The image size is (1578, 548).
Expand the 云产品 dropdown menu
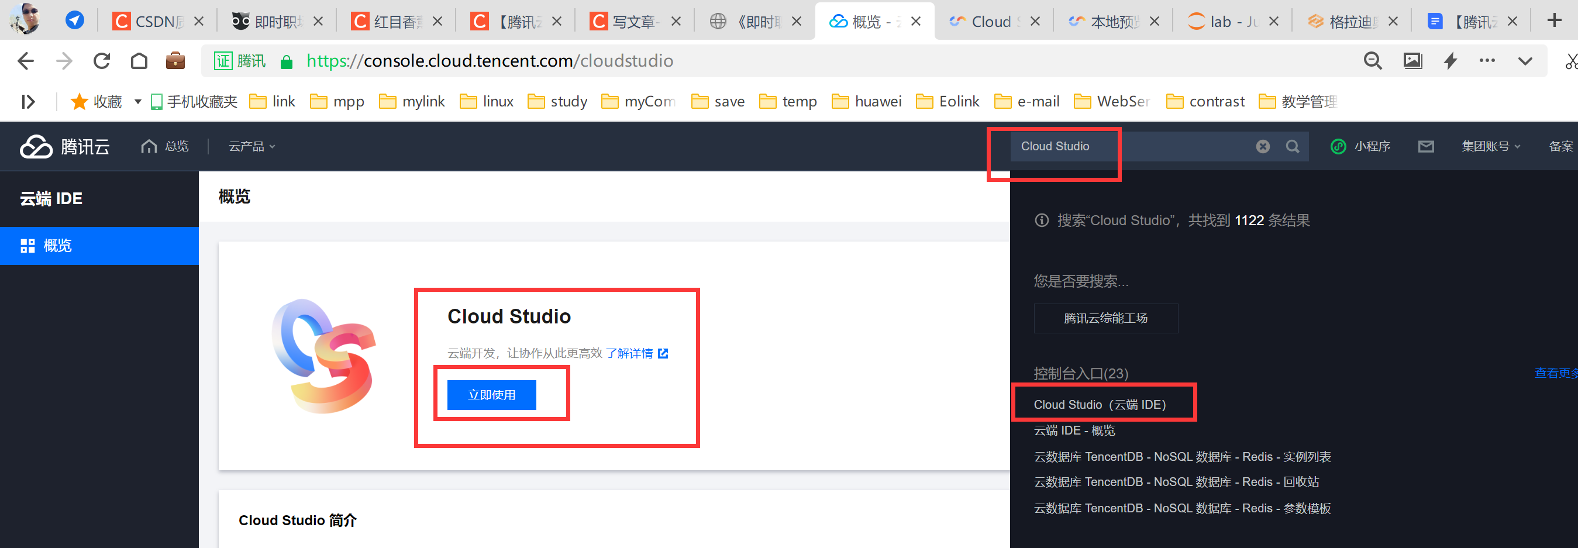[x=251, y=146]
